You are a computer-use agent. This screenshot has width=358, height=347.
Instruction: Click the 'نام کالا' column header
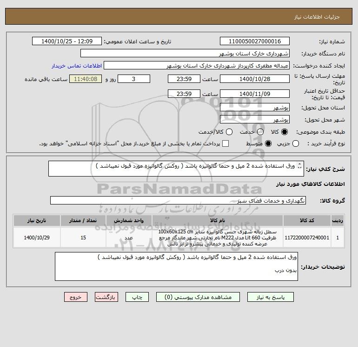click(x=218, y=220)
